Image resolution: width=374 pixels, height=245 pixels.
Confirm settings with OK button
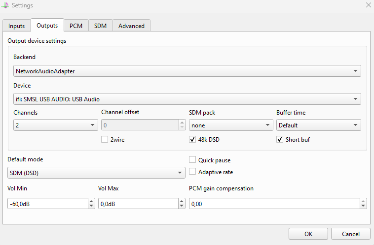point(308,234)
